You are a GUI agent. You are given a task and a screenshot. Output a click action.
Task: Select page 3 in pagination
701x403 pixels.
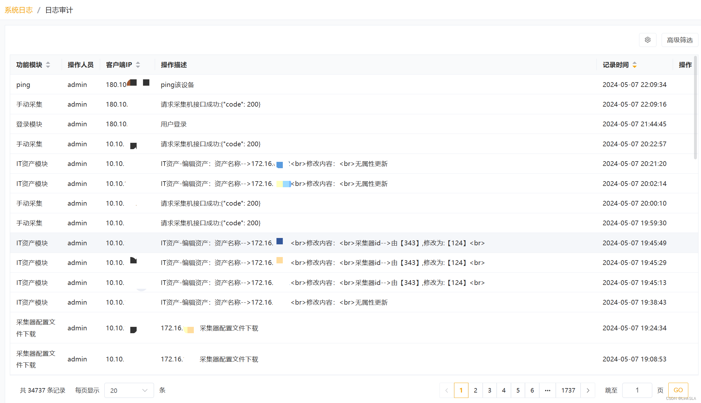tap(490, 390)
